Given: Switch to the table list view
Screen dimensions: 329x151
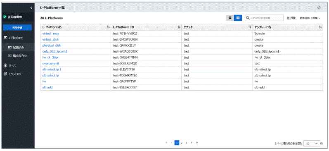Looking at the screenshot, I should 238,18.
